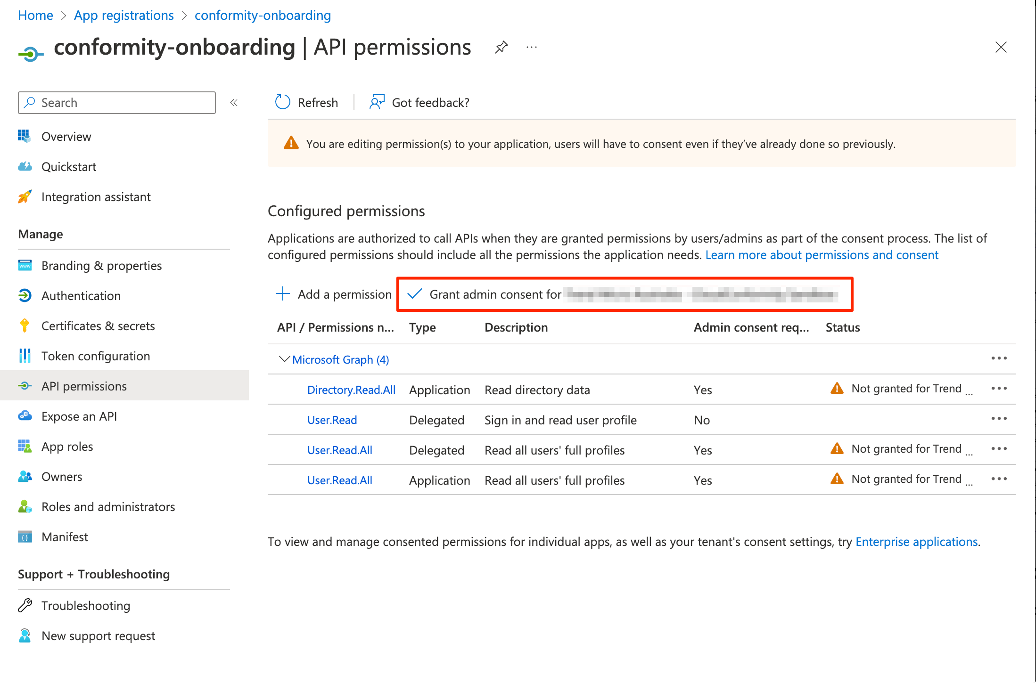Viewport: 1036px width, 683px height.
Task: Click the New support request icon
Action: click(25, 635)
